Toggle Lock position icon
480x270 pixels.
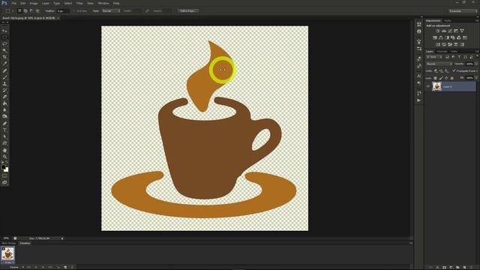[x=446, y=78]
